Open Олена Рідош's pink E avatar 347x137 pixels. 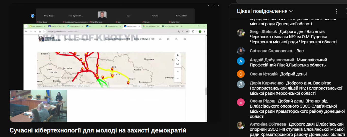[241, 102]
